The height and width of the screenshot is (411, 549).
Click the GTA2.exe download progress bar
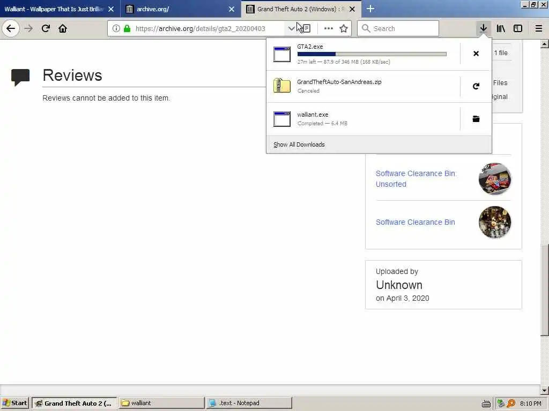point(372,54)
